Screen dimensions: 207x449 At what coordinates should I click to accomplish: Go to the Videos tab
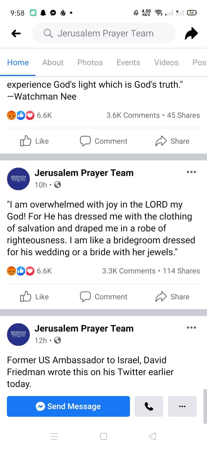166,63
